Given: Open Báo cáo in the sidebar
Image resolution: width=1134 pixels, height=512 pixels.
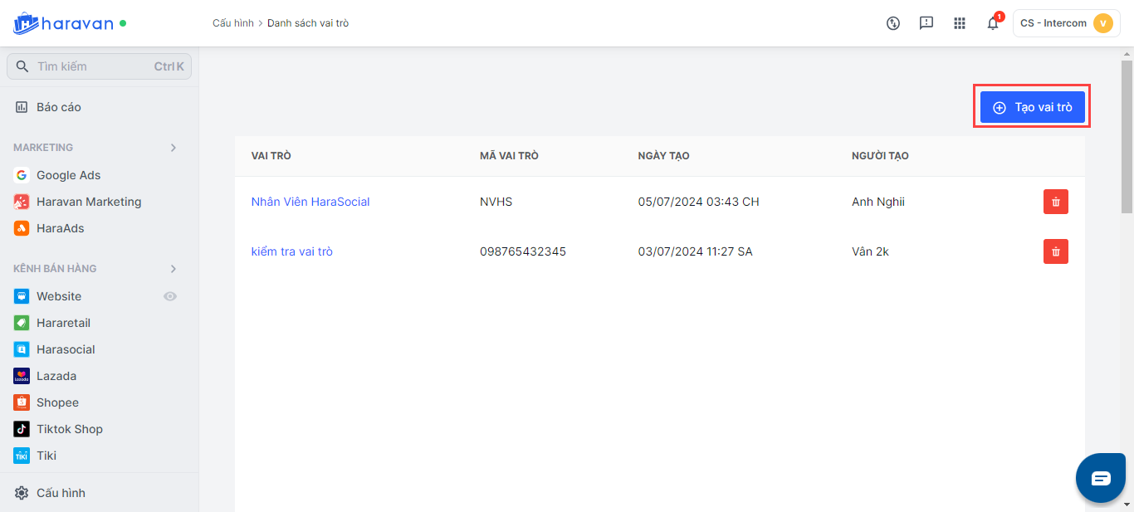Looking at the screenshot, I should [x=58, y=107].
